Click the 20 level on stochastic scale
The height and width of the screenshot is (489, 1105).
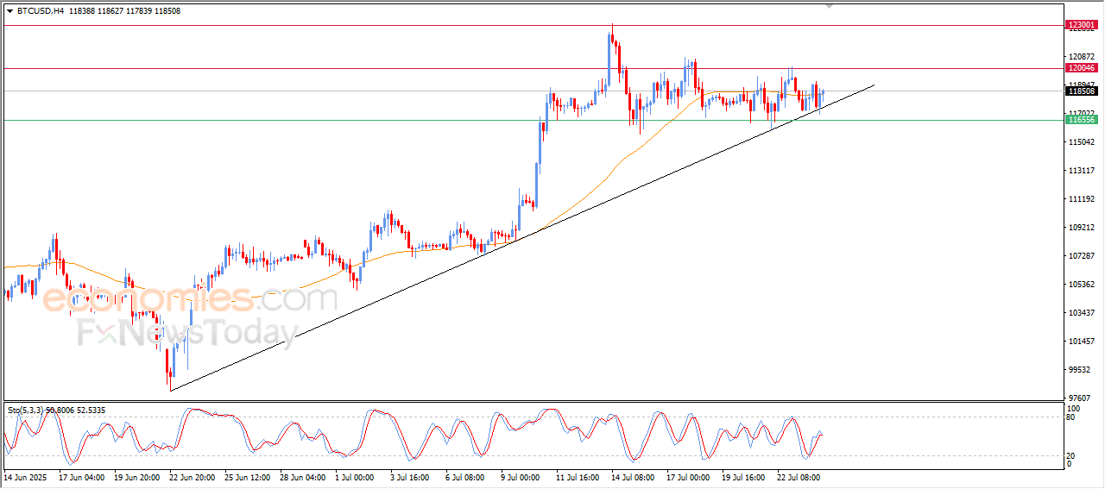pos(1072,455)
